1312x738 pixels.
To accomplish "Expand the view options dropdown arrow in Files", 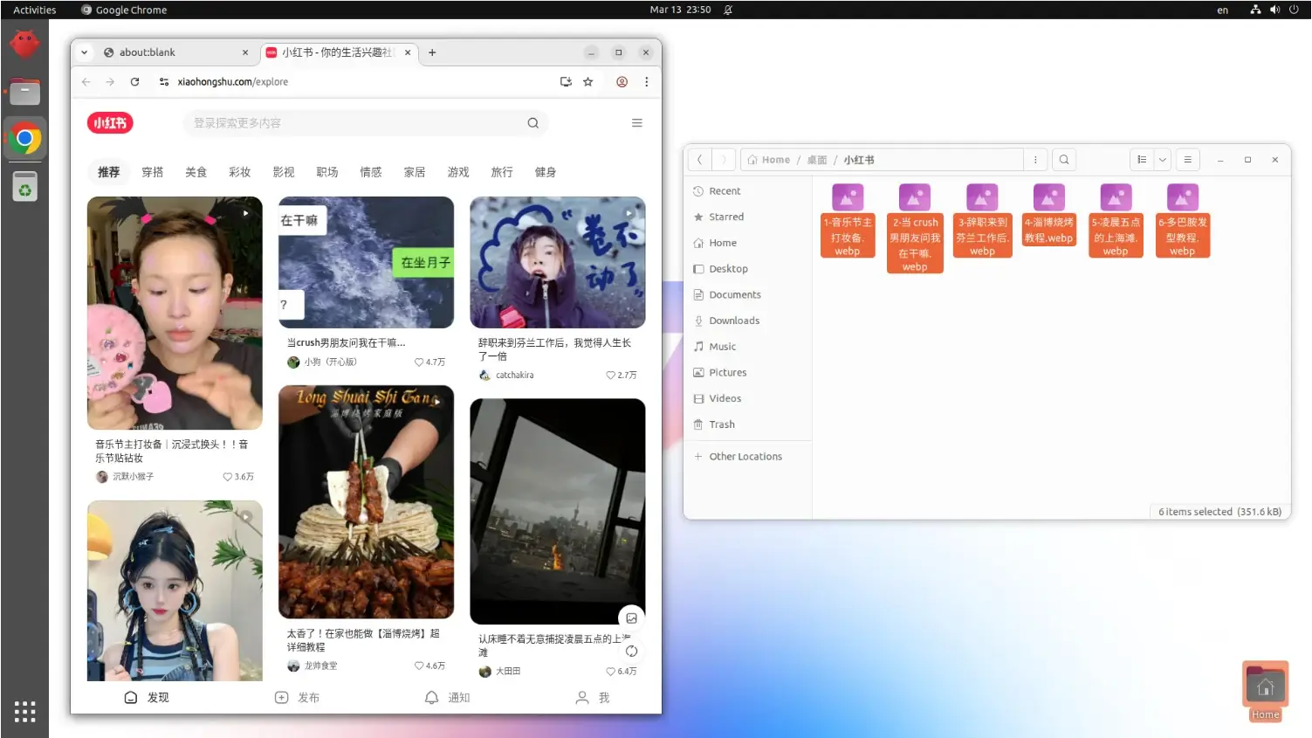I will point(1163,160).
